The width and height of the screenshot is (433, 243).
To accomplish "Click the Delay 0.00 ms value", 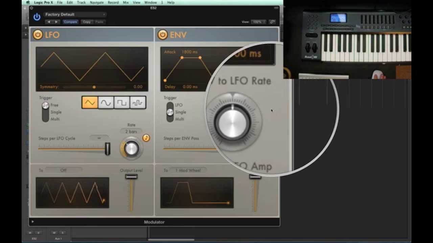I will tap(190, 87).
